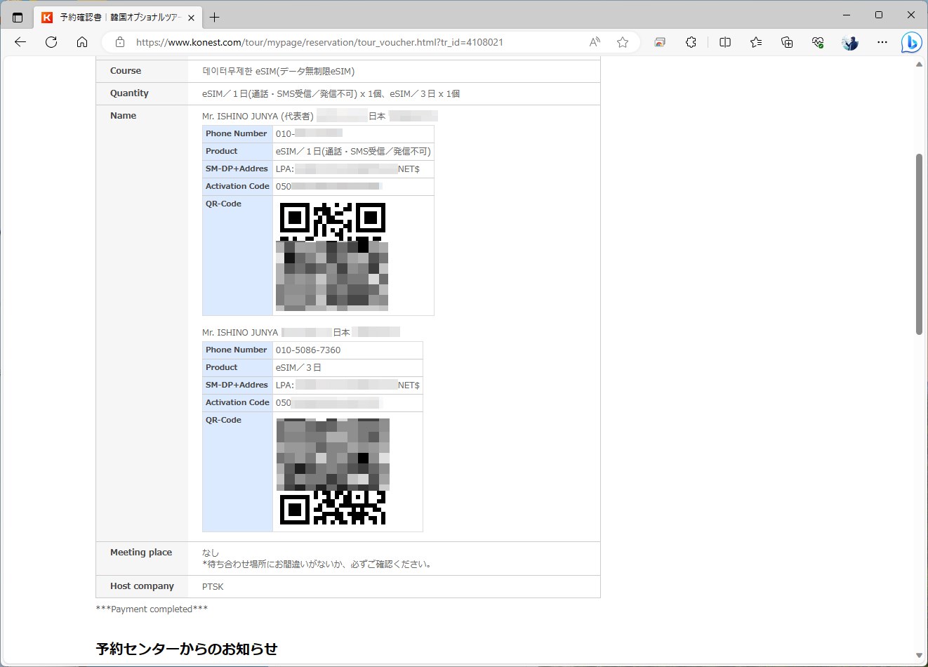
Task: Enable split screen view
Action: pyautogui.click(x=724, y=42)
